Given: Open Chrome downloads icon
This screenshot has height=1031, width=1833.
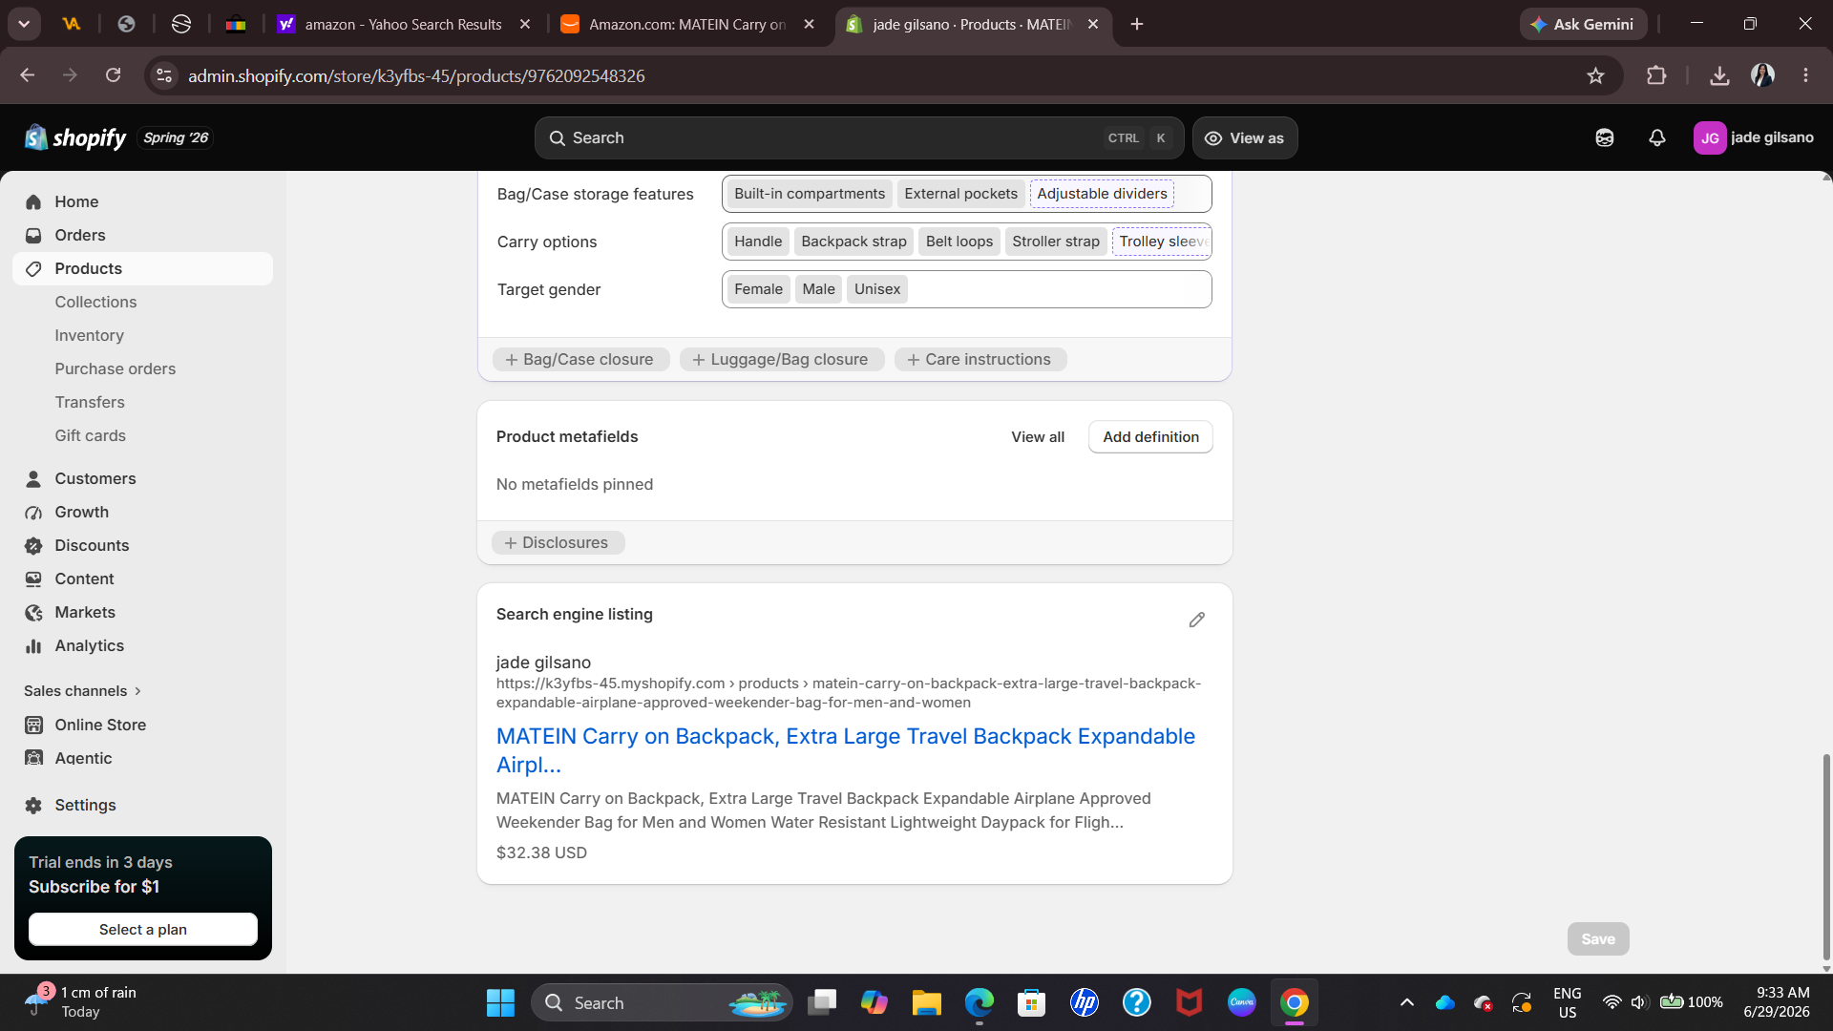Looking at the screenshot, I should (x=1719, y=75).
